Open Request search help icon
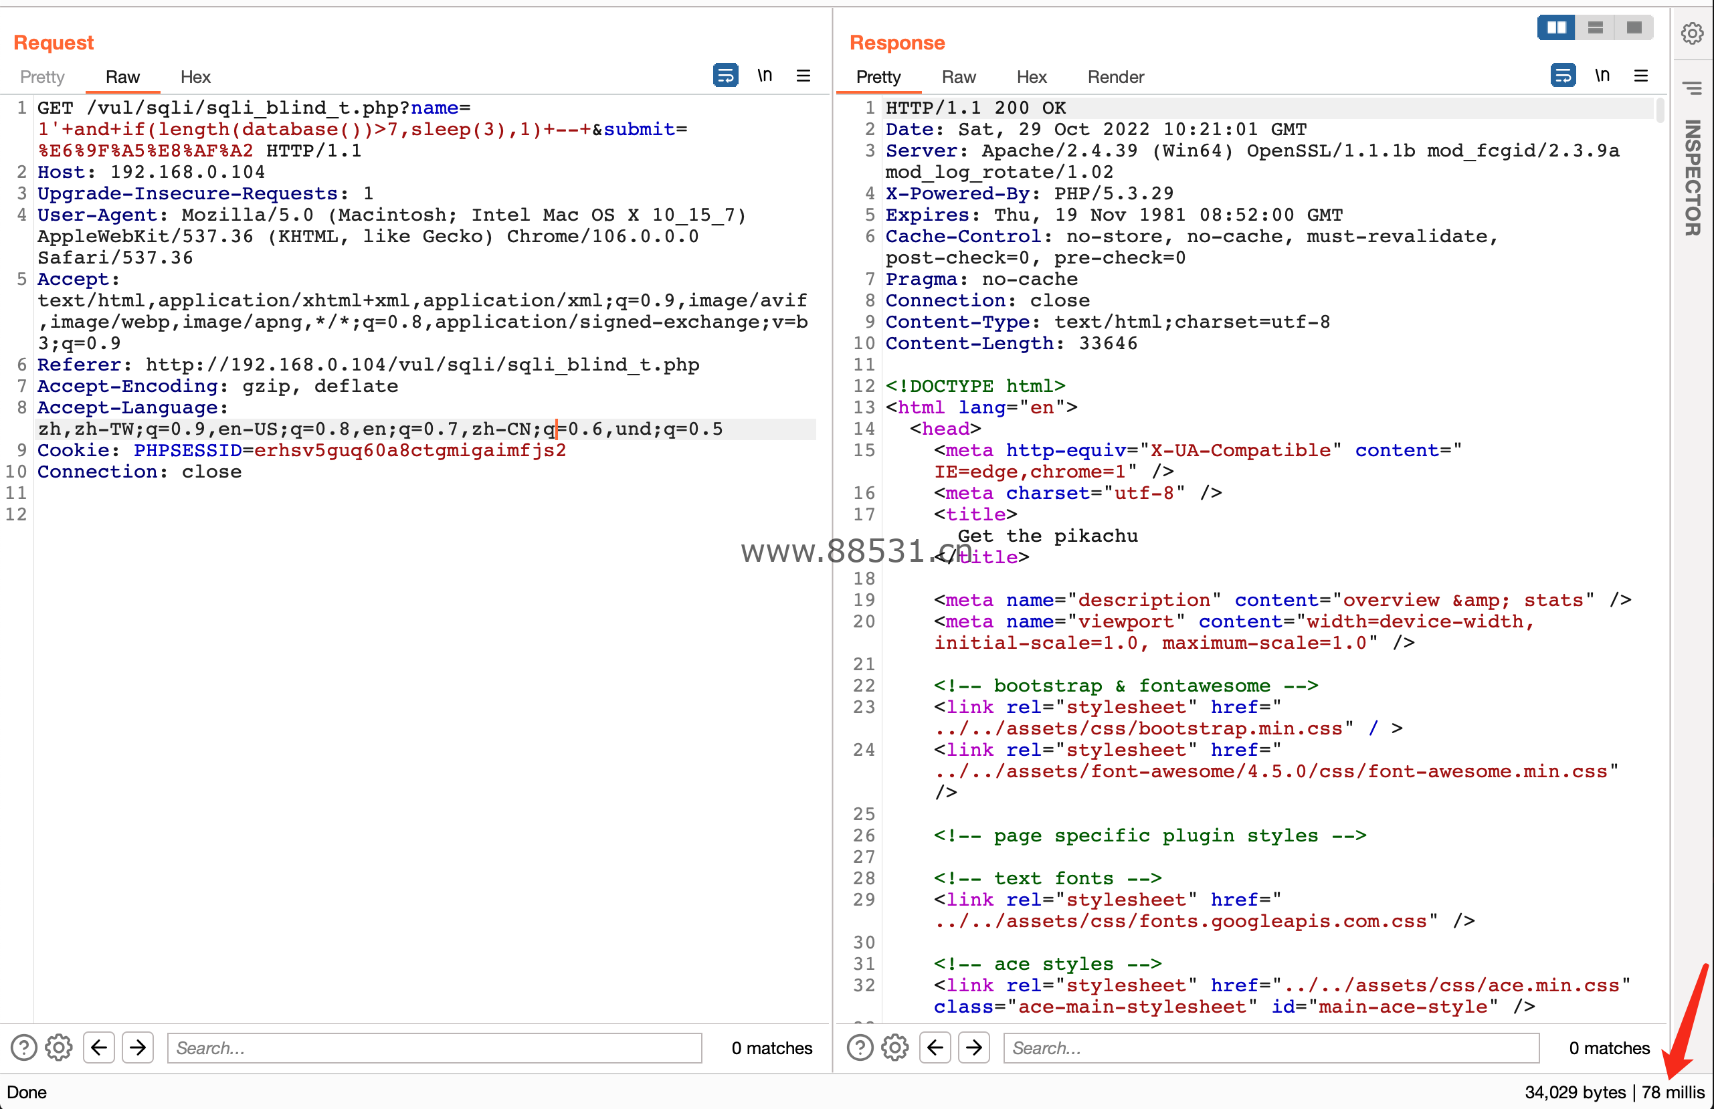The image size is (1714, 1109). (24, 1047)
